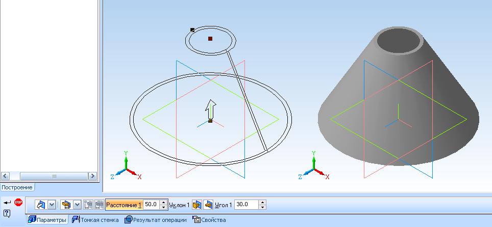Image resolution: width=492 pixels, height=227 pixels.
Task: Switch to the Свойства tab
Action: (209, 220)
